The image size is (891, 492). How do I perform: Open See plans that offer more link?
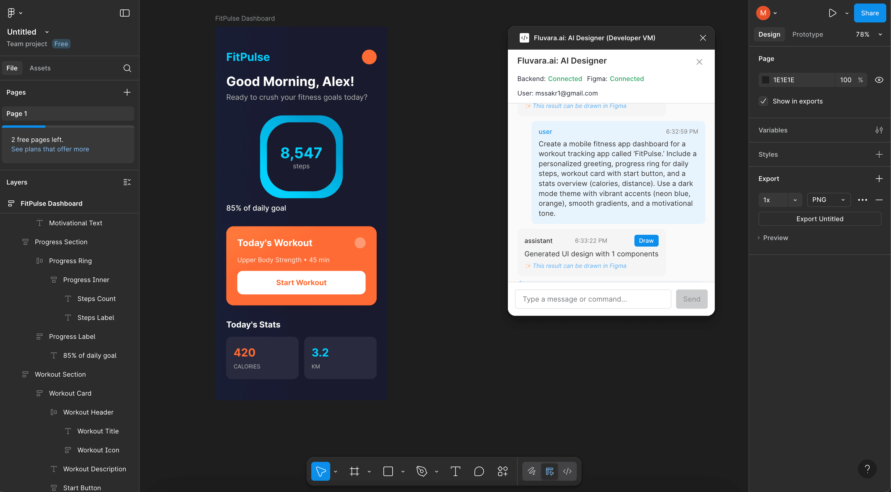point(50,149)
